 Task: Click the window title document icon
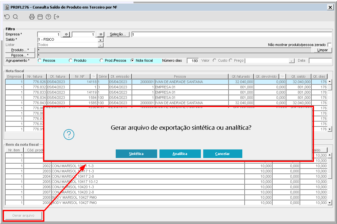(7, 7)
